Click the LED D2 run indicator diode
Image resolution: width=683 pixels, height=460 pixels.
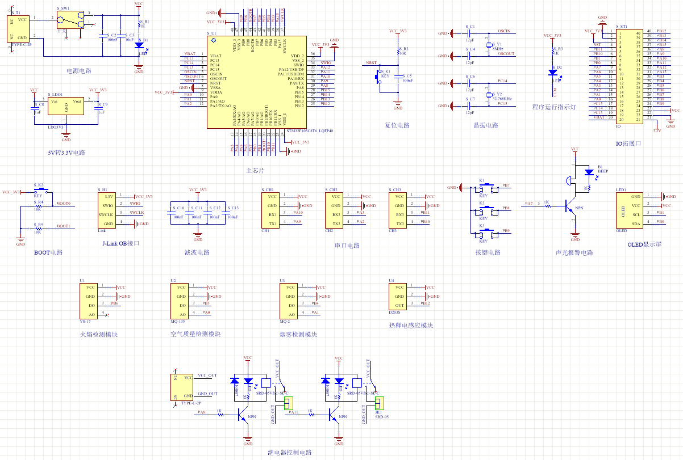(x=553, y=72)
